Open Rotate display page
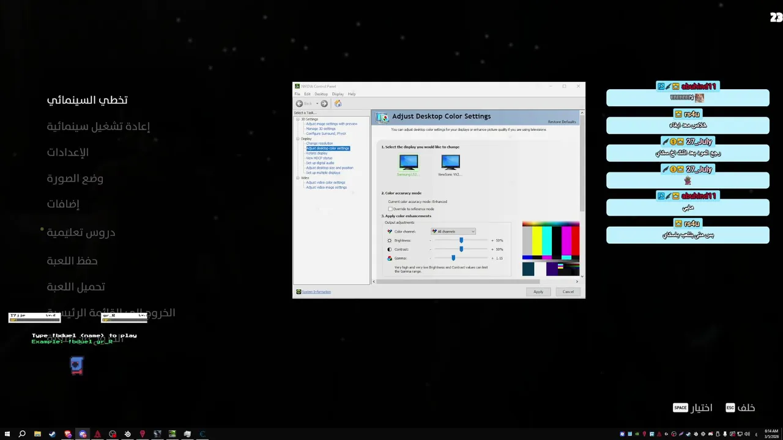Viewport: 783px width, 440px height. point(317,153)
